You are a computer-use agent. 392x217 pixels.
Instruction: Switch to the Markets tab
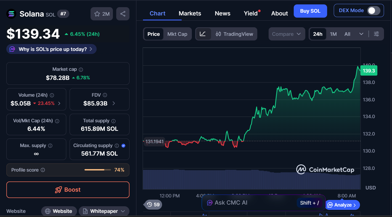(190, 13)
